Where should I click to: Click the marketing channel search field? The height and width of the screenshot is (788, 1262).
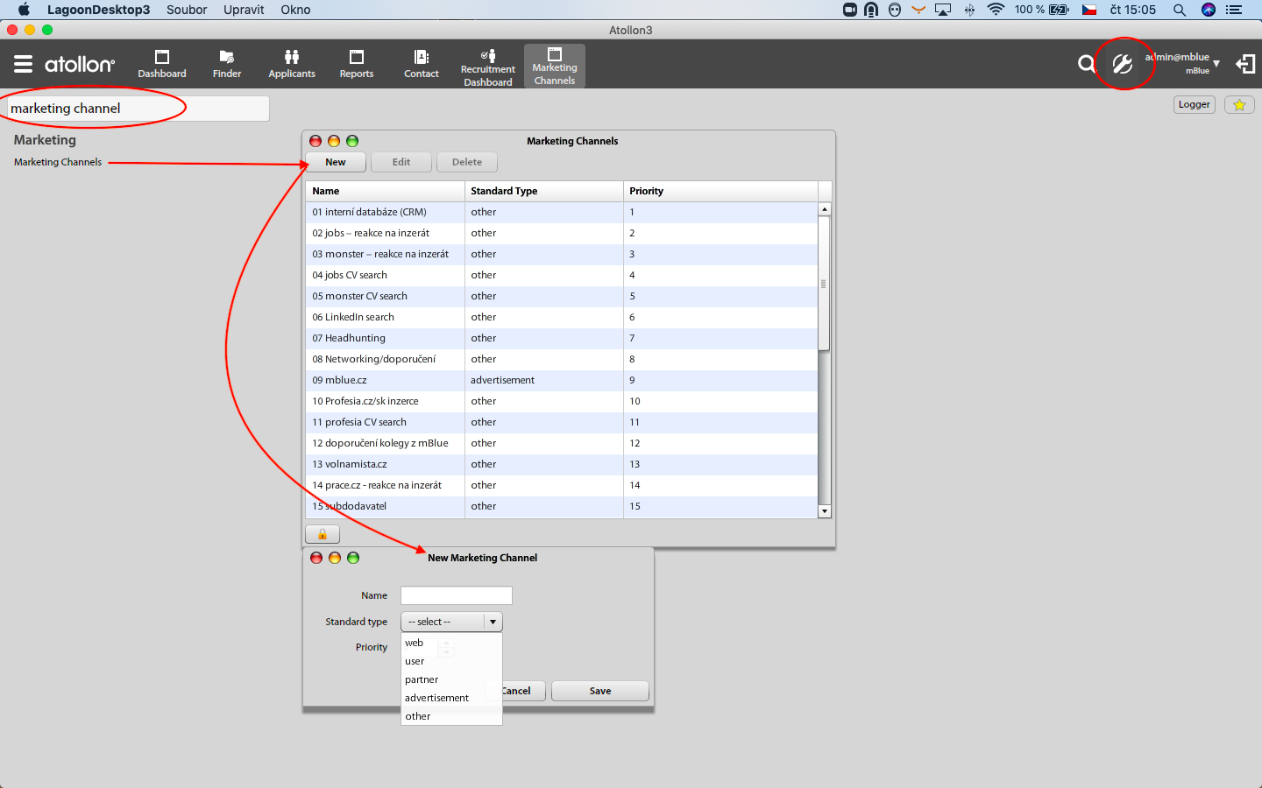[138, 109]
